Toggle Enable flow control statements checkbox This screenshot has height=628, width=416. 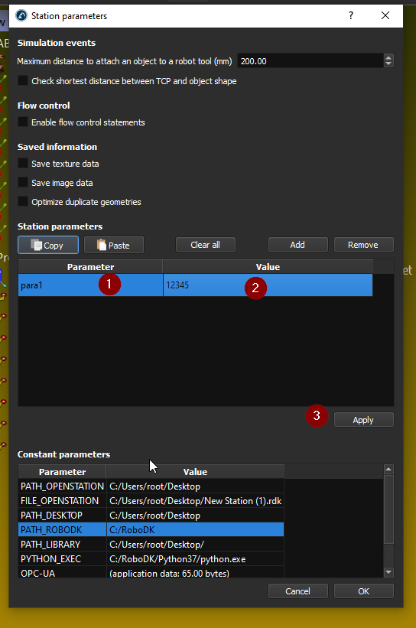pyautogui.click(x=23, y=122)
